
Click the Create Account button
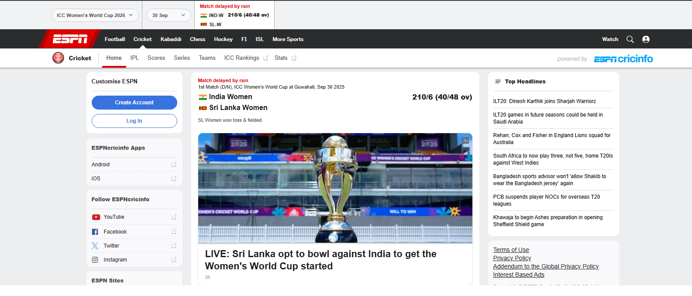[134, 103]
